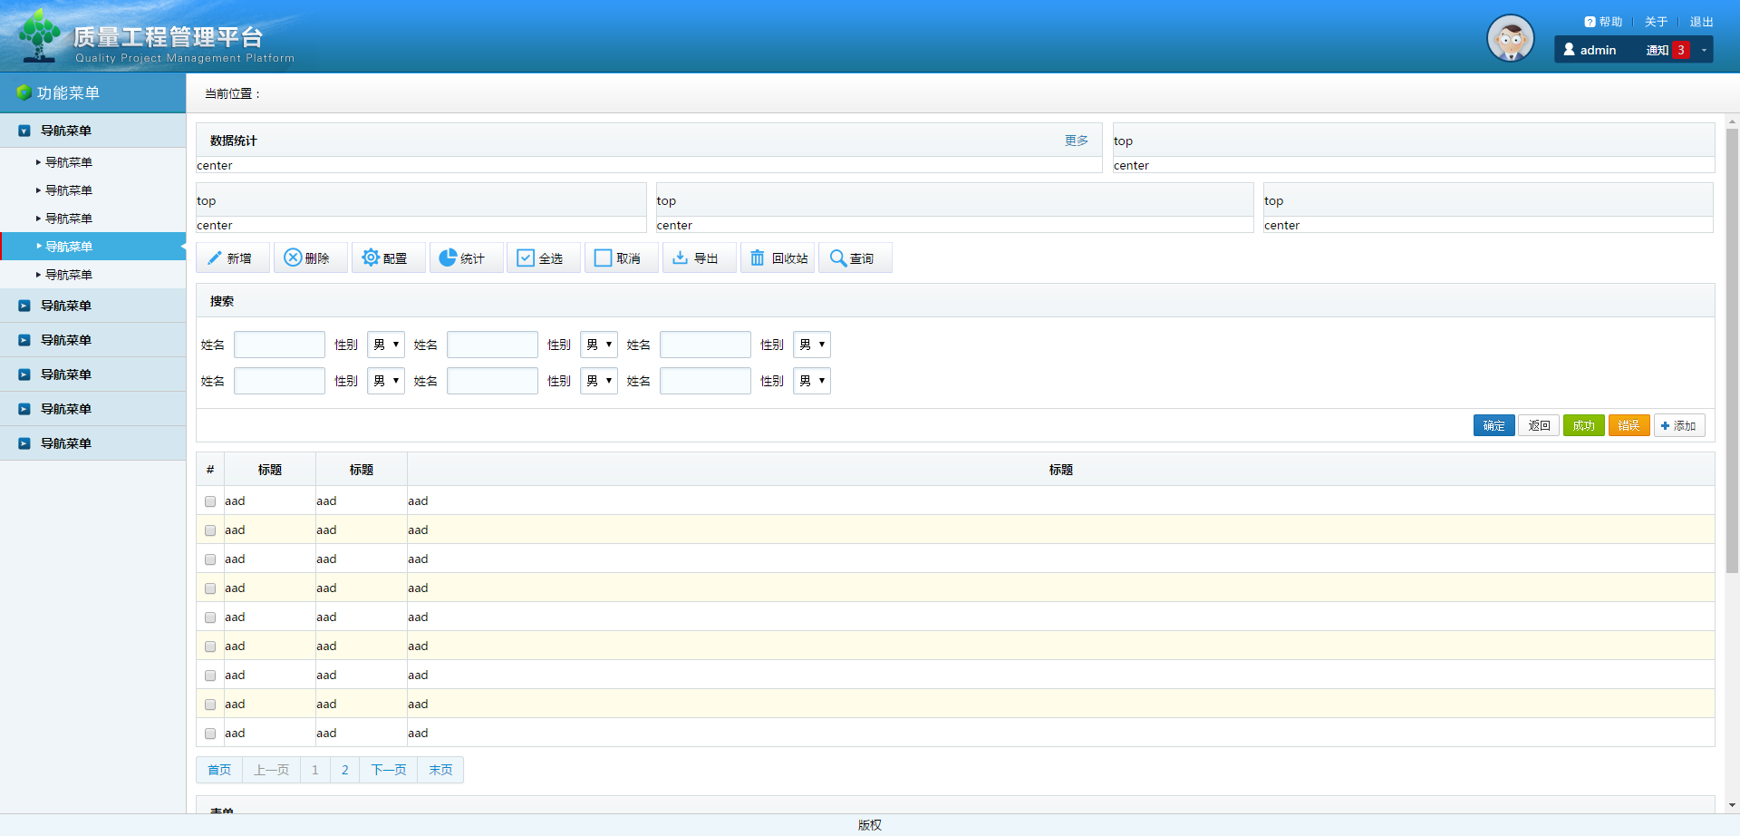
Task: Click the pencil icon for 新增
Action: 215,258
